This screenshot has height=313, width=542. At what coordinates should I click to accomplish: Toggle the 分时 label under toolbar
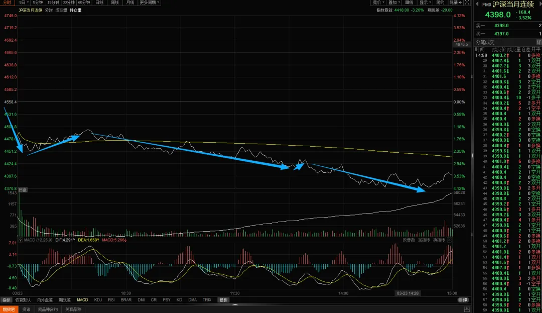pyautogui.click(x=49, y=11)
